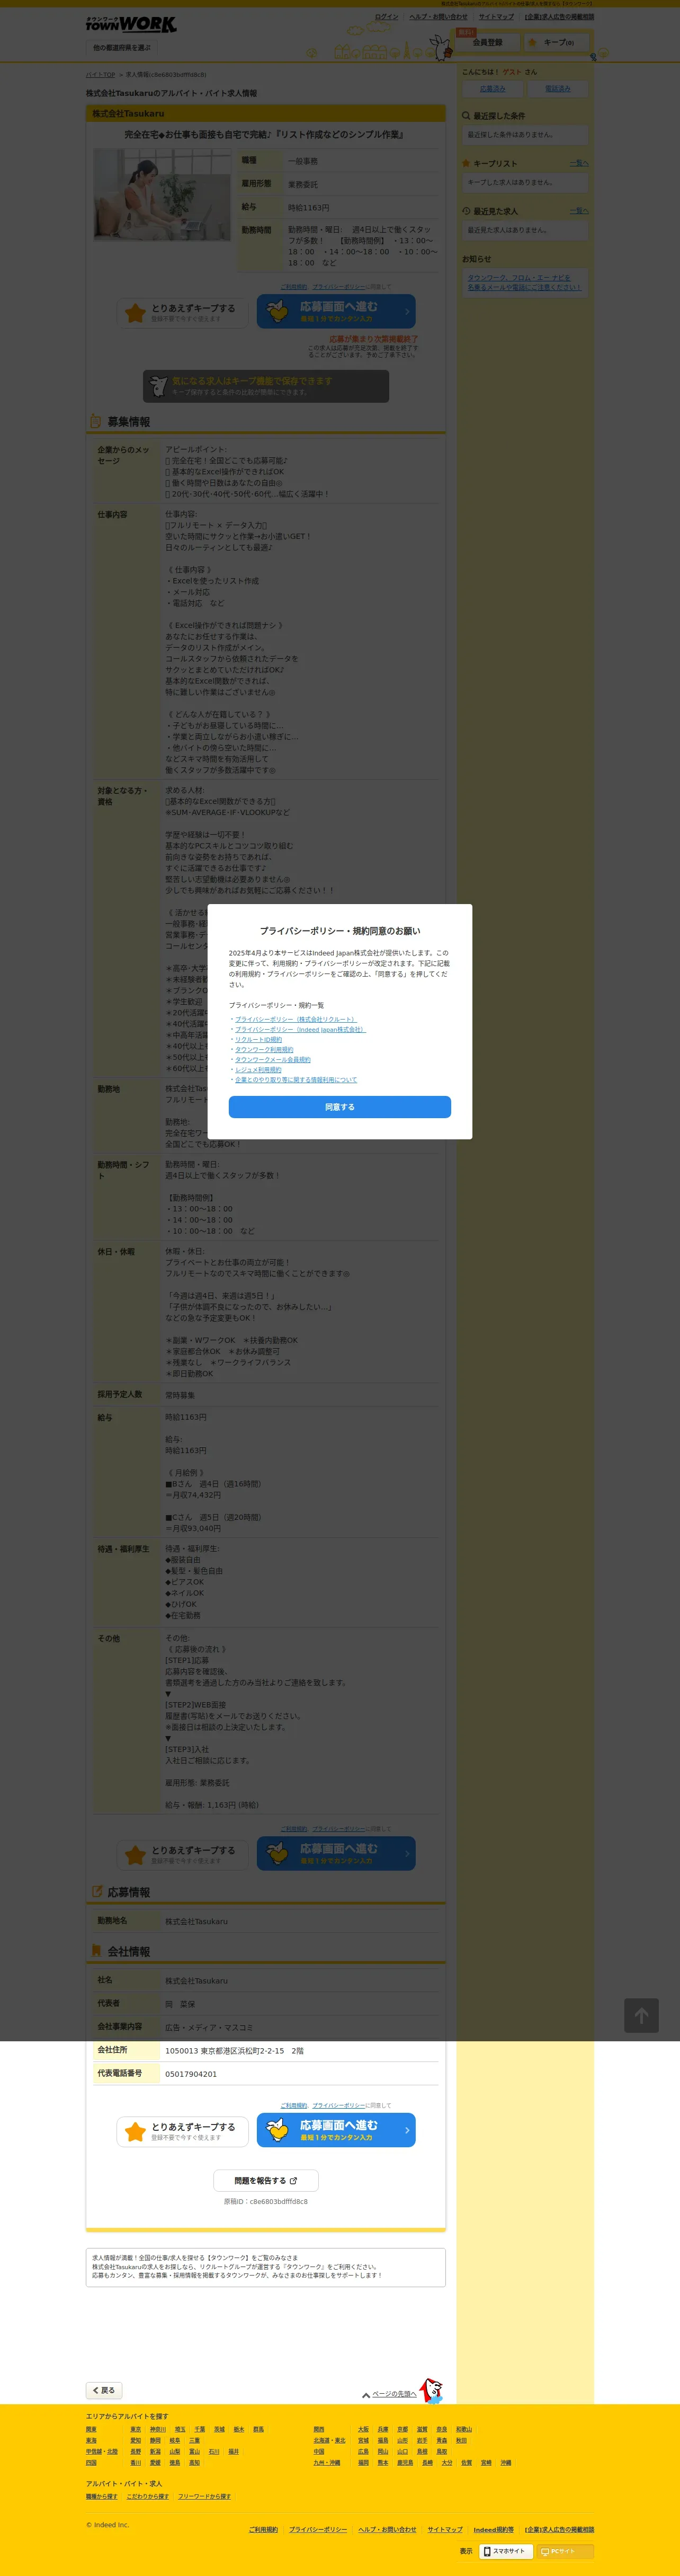680x2576 pixels.
Task: Click こだわりから探す footer link
Action: click(148, 2496)
